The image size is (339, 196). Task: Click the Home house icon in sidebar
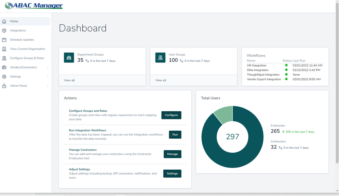(4, 22)
